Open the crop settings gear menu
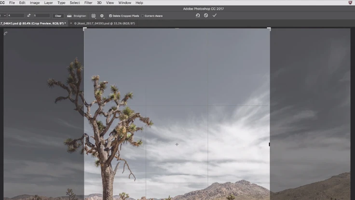The image size is (355, 200). click(102, 16)
